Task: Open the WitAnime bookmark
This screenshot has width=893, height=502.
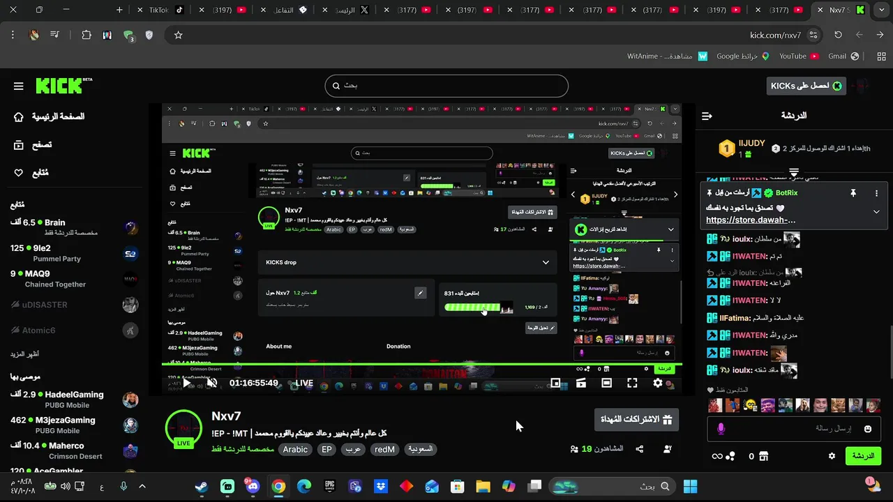Action: click(667, 56)
